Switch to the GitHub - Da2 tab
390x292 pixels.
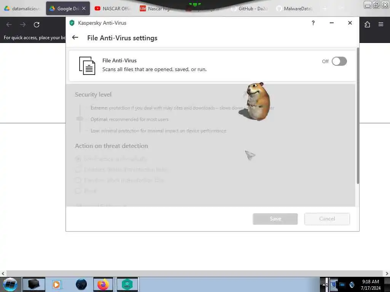coord(250,8)
